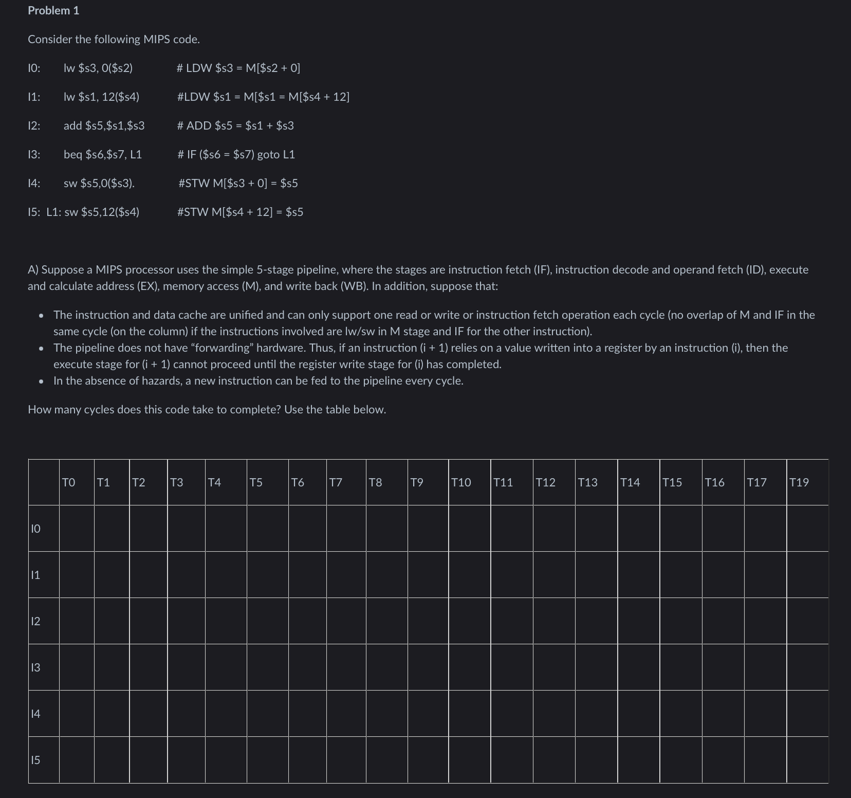Click the T19 column header
This screenshot has width=851, height=798.
pos(807,482)
